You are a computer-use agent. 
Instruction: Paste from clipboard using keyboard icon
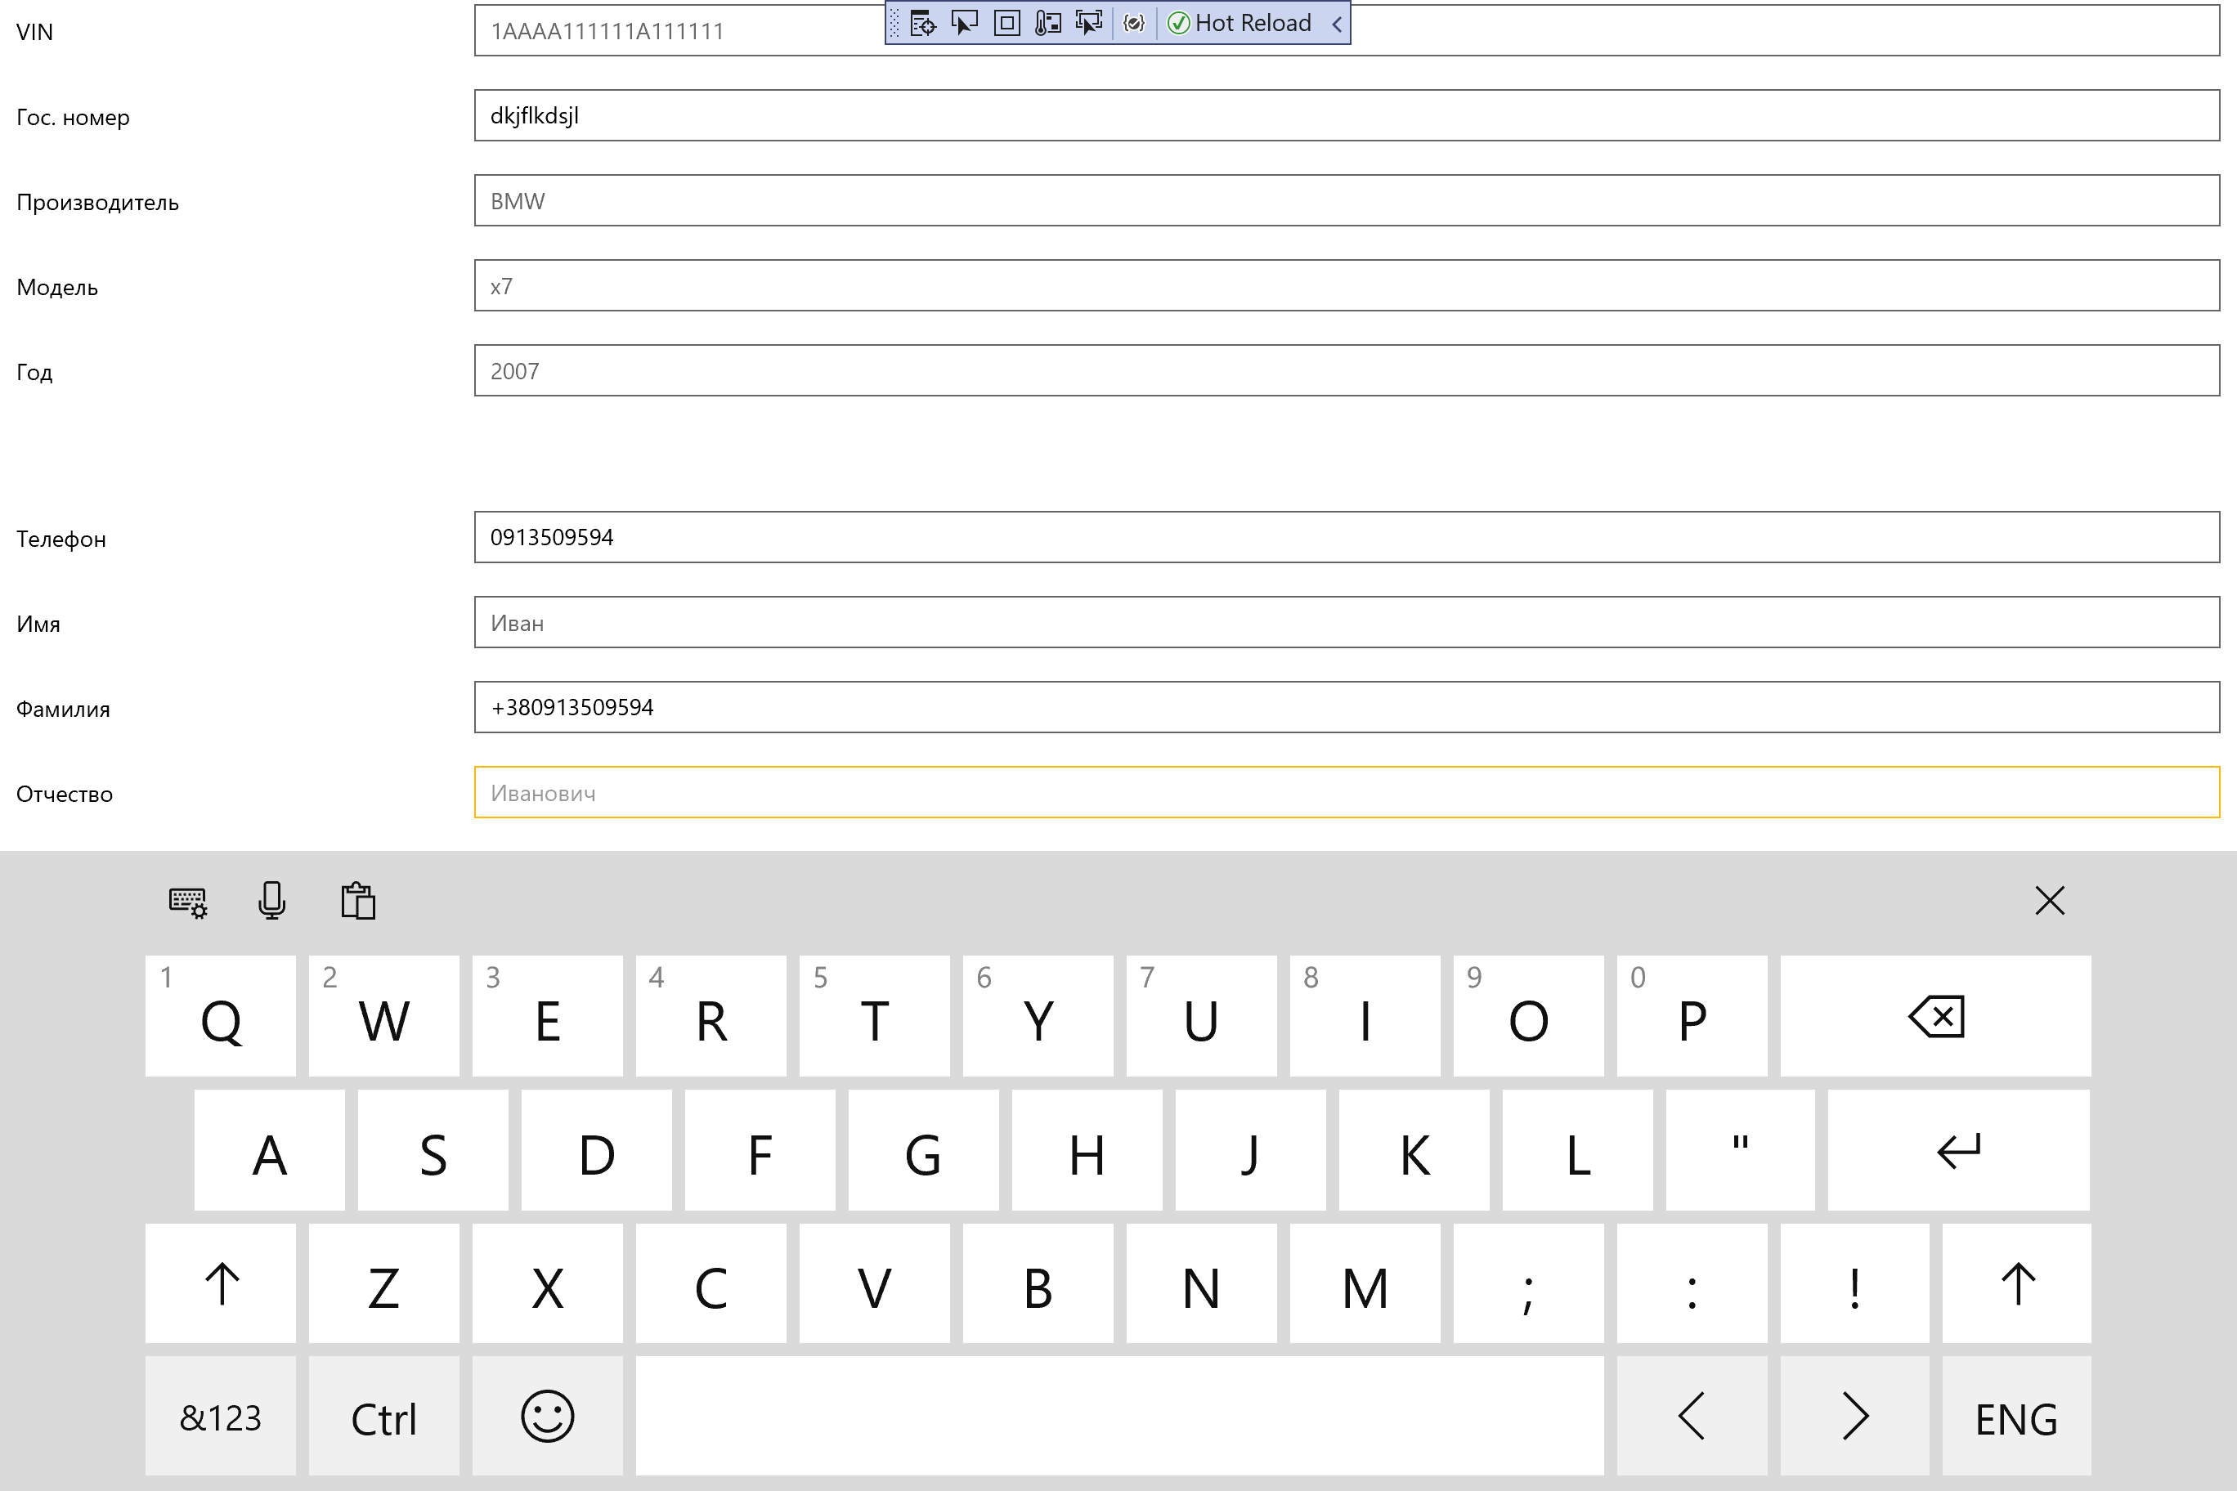tap(359, 901)
